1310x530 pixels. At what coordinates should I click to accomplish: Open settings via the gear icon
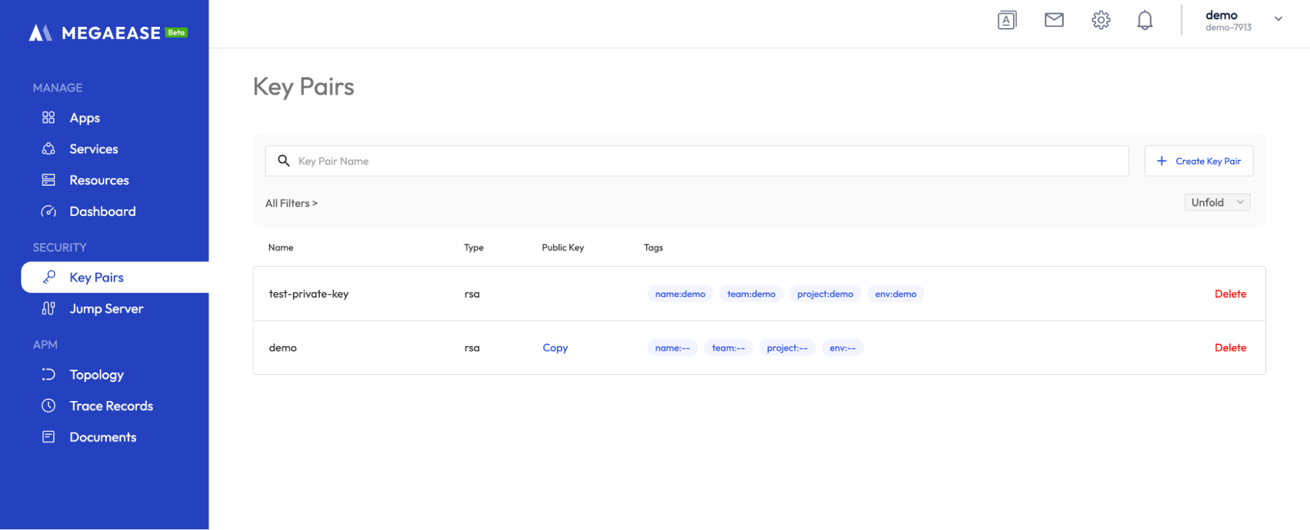pyautogui.click(x=1101, y=20)
